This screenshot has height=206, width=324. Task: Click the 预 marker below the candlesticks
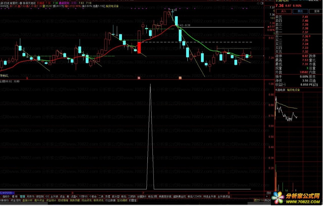pos(180,78)
